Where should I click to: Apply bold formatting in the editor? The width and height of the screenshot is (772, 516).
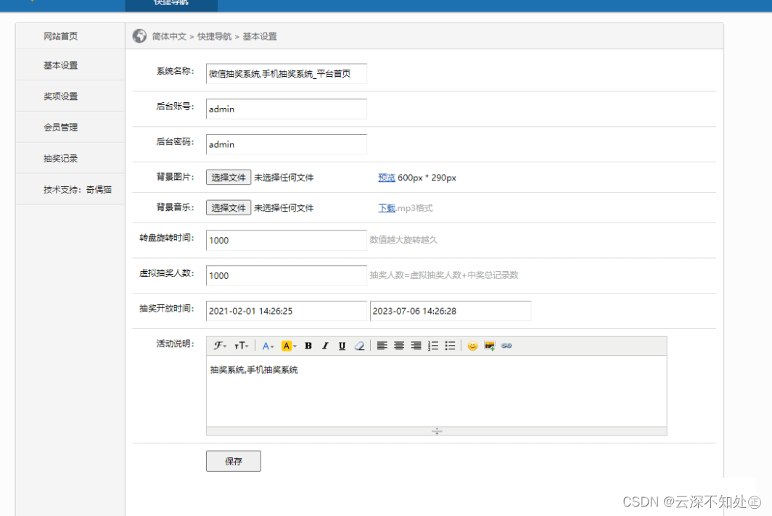[x=308, y=346]
